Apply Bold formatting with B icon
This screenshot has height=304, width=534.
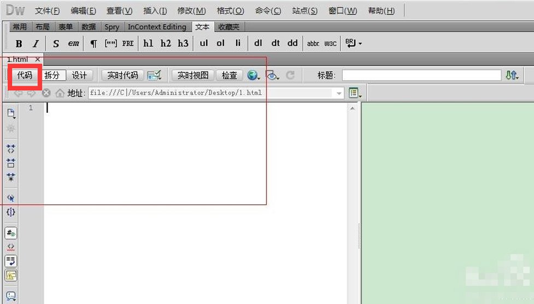pos(19,44)
